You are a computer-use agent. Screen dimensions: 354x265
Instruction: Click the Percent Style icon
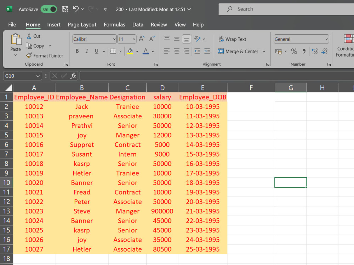(294, 51)
